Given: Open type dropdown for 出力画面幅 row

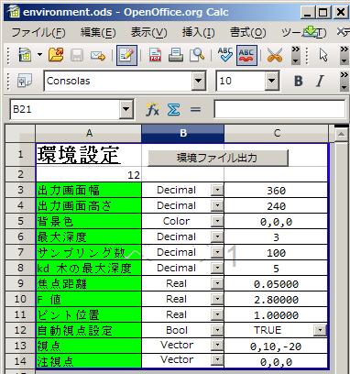Looking at the screenshot, I should [x=217, y=190].
